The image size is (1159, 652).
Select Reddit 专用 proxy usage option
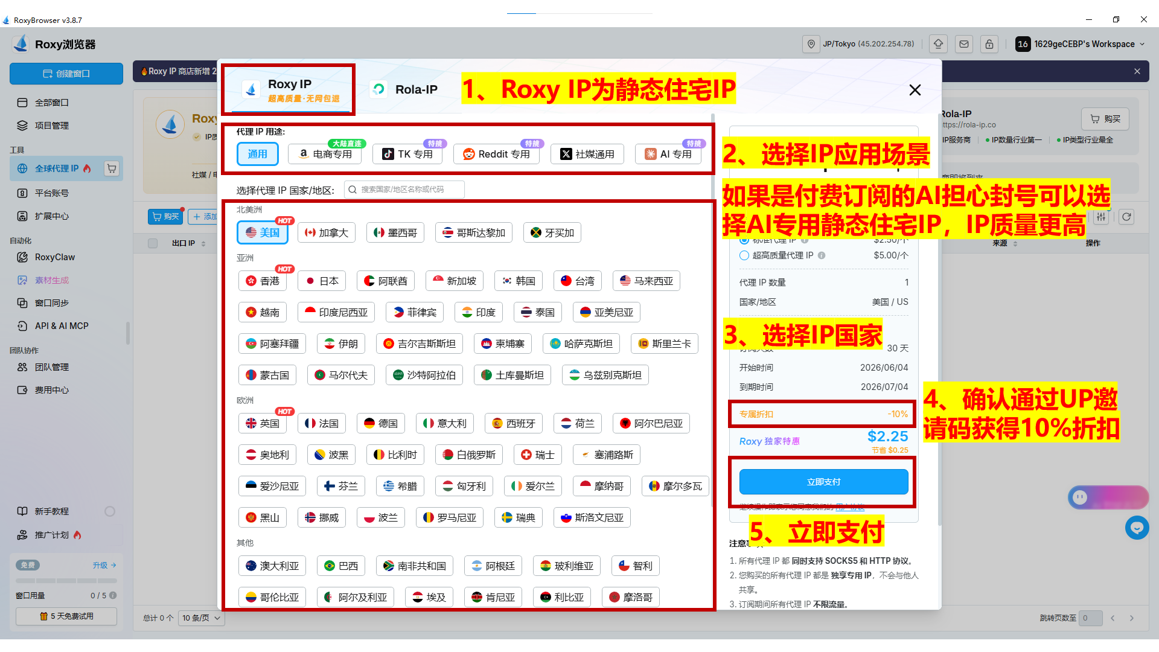tap(496, 154)
